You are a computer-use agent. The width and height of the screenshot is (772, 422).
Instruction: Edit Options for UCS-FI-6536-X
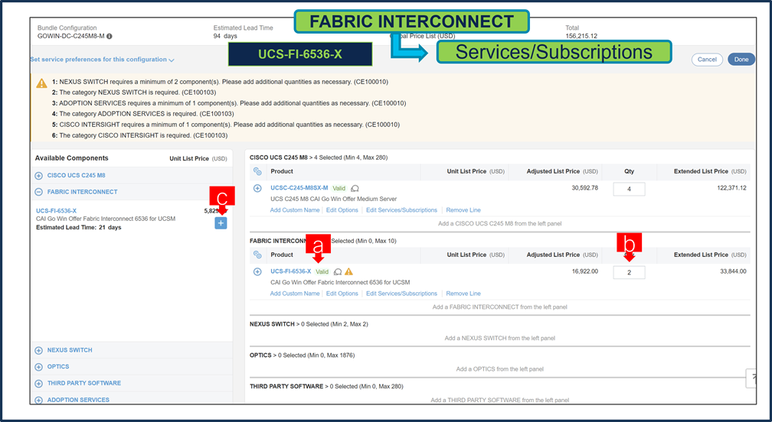click(x=342, y=294)
